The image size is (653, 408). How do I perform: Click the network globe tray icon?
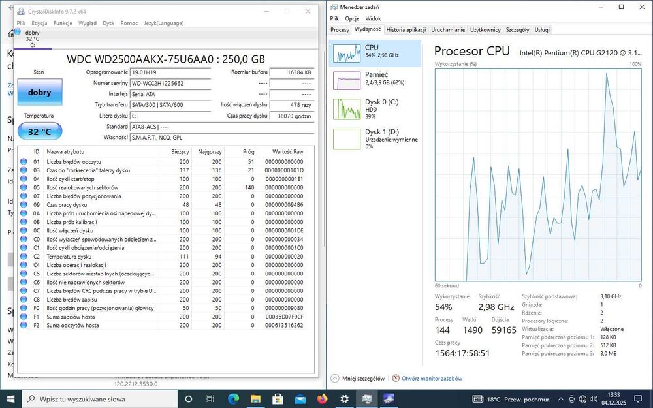(x=583, y=399)
